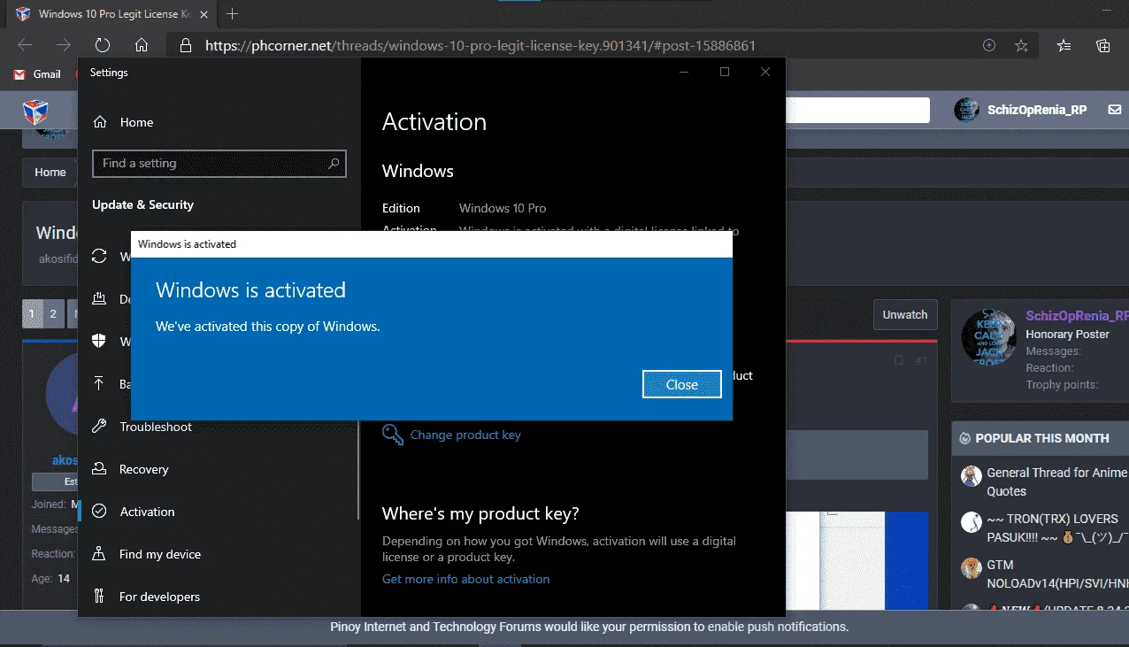The image size is (1129, 647).
Task: Open Troubleshoot settings page
Action: pyautogui.click(x=156, y=427)
